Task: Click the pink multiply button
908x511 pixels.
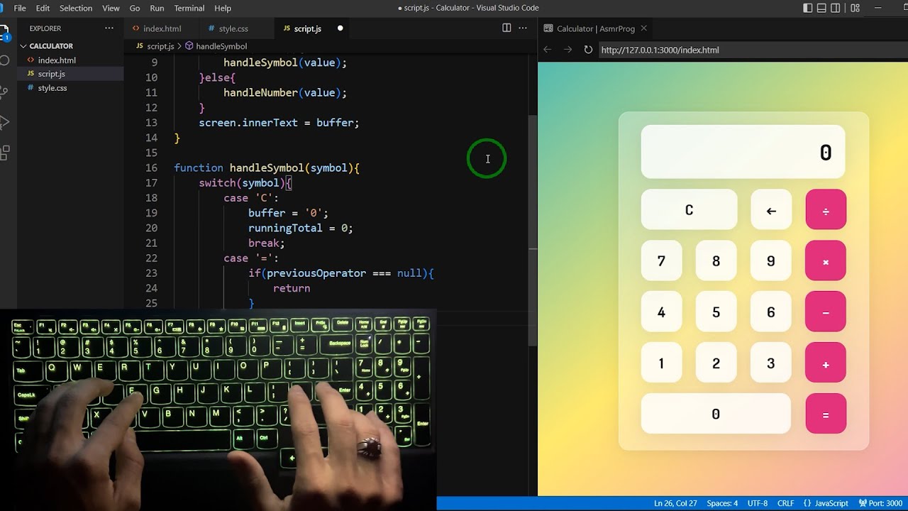Action: coord(826,261)
